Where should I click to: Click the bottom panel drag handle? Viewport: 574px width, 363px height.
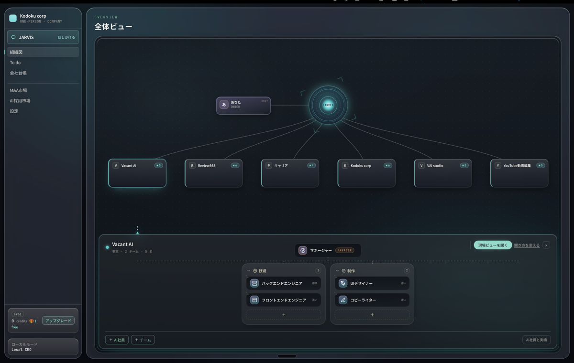(287, 356)
